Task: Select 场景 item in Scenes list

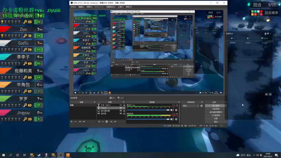Action: (x=83, y=105)
